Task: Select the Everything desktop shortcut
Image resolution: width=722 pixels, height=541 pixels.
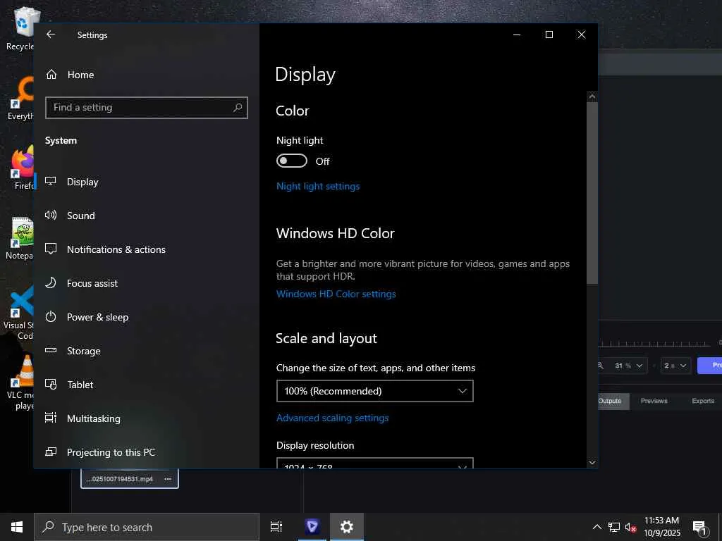Action: coord(20,99)
